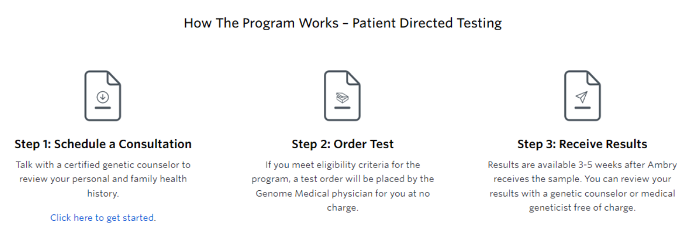Click the eligibility criteria paragraph under Step 2

tap(343, 186)
